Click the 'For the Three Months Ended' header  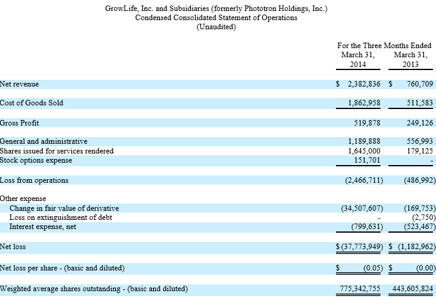384,46
